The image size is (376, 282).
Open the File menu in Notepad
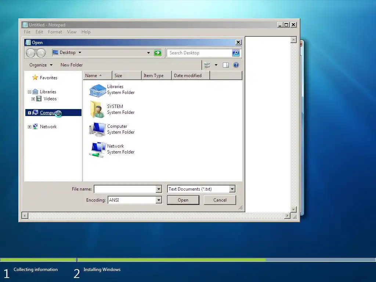(x=27, y=32)
